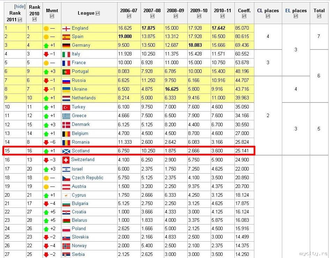Open the Austria league link

[79, 186]
